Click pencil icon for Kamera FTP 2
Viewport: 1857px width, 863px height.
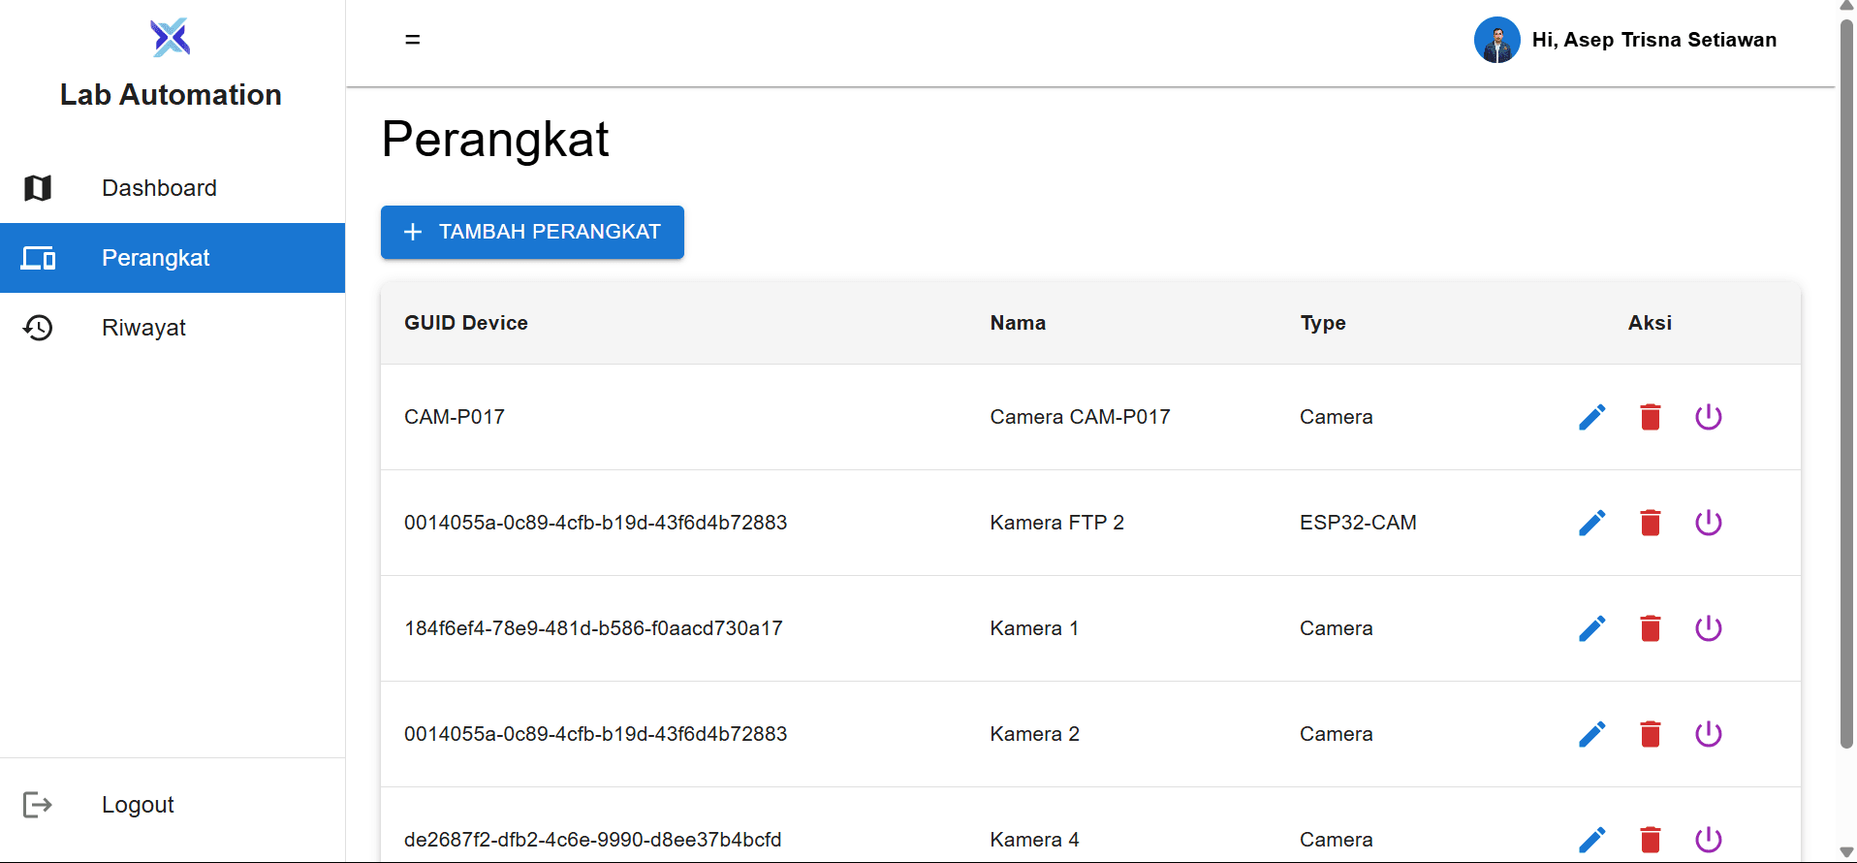tap(1591, 523)
